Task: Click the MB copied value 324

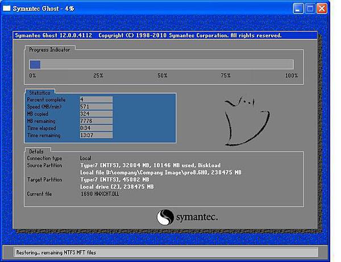Action: coord(95,114)
